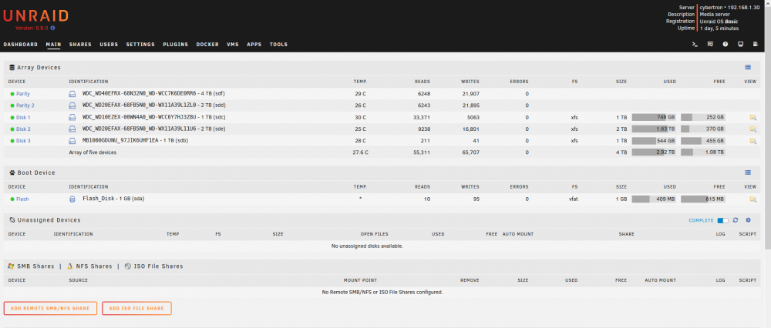The height and width of the screenshot is (328, 771).
Task: Browse Disk 3 contents via view icon
Action: pos(752,141)
